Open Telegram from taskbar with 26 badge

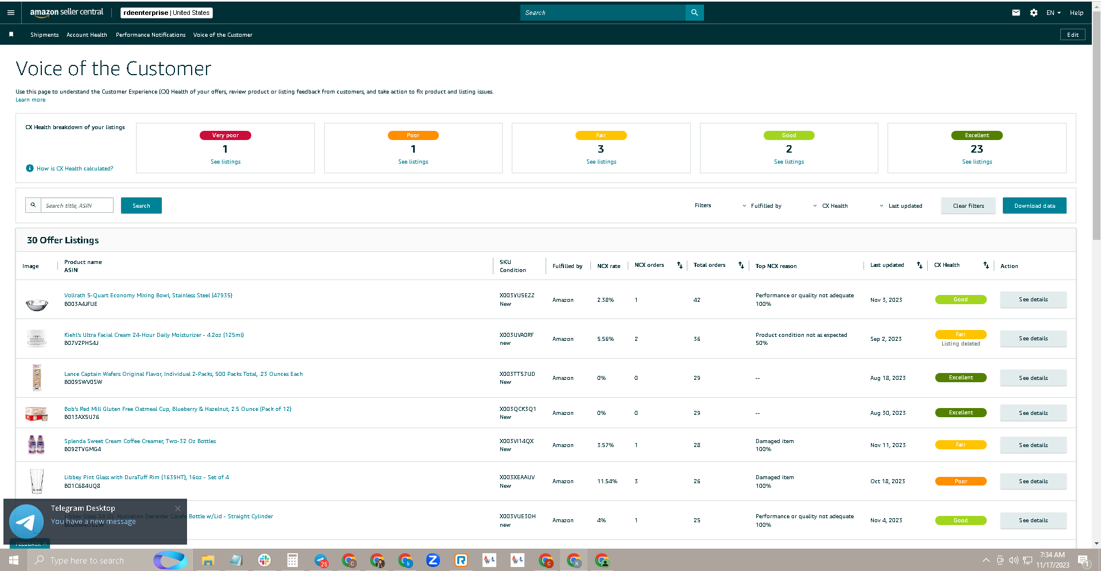coord(321,560)
